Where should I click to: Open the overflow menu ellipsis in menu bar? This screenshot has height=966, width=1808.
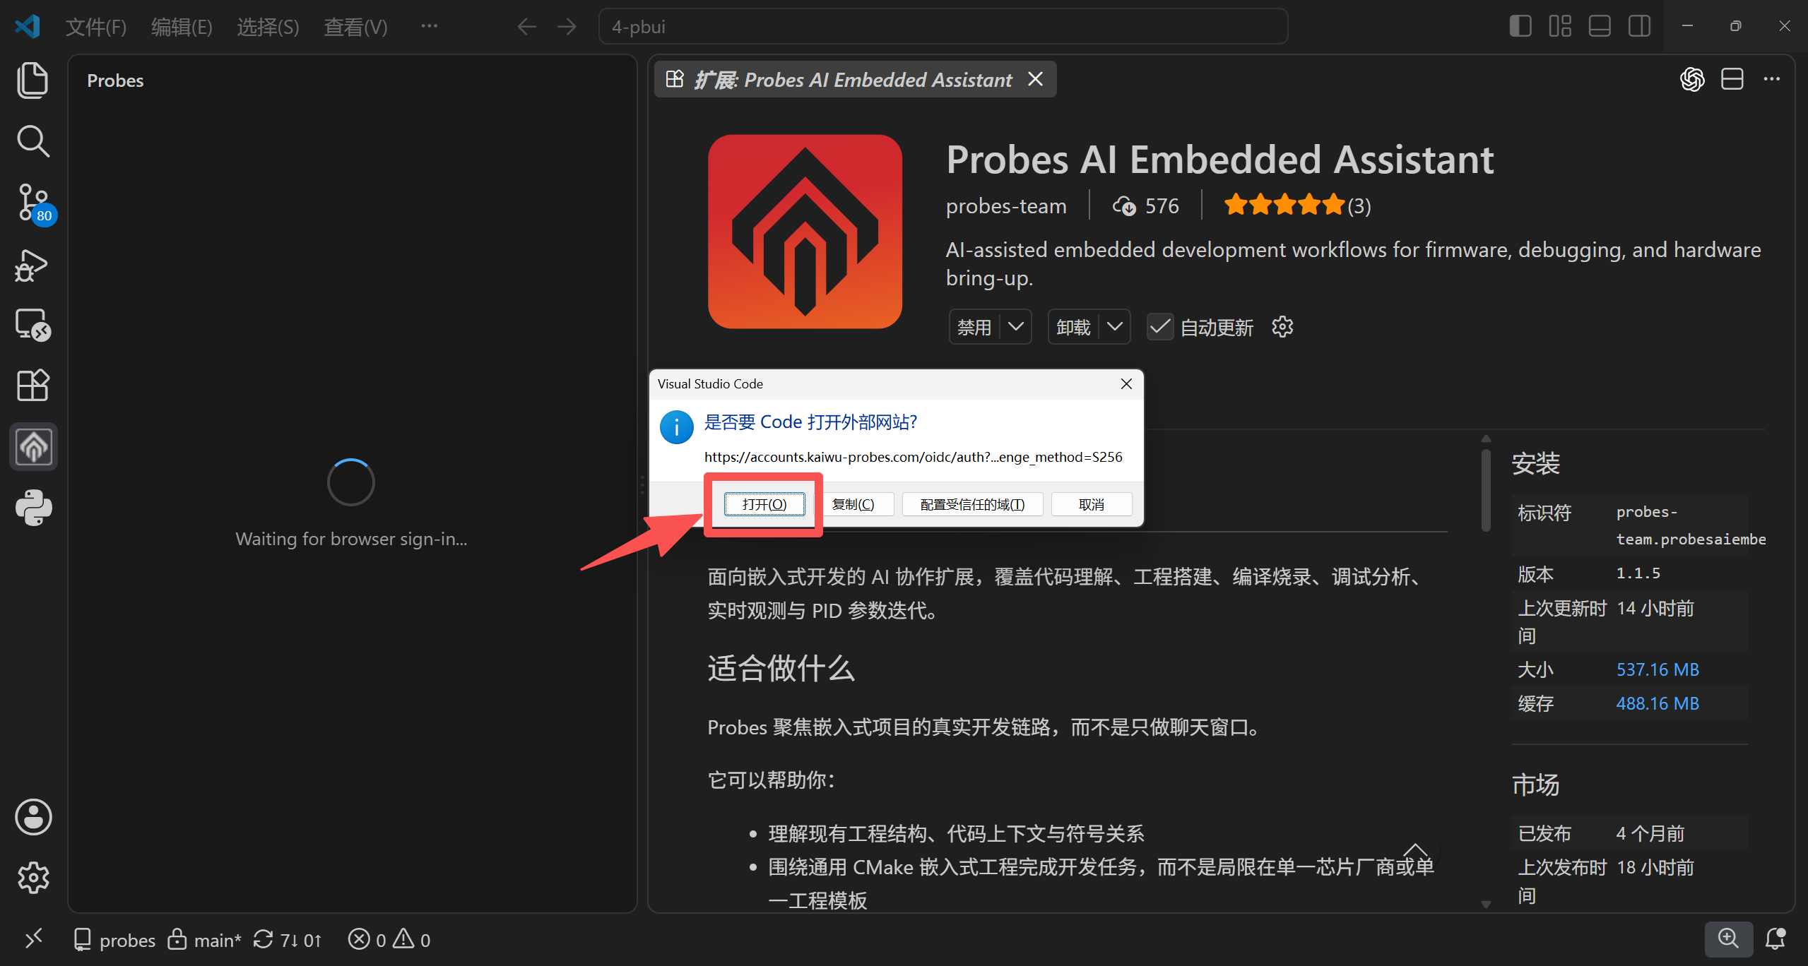coord(429,26)
